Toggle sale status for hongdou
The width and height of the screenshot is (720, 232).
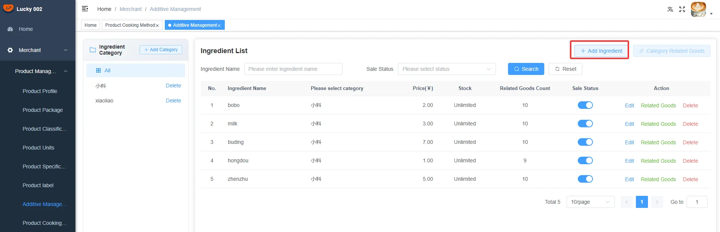tap(585, 160)
